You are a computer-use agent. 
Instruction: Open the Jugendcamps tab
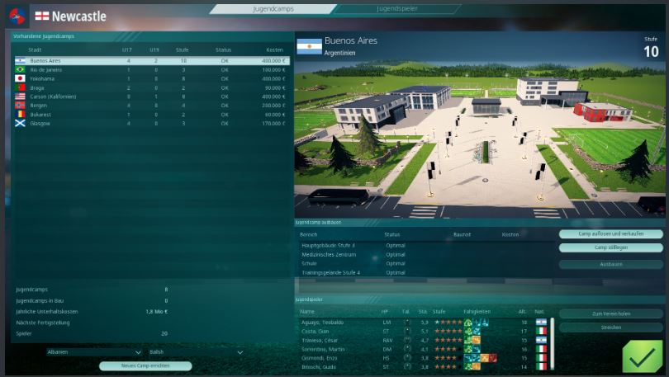coord(273,8)
